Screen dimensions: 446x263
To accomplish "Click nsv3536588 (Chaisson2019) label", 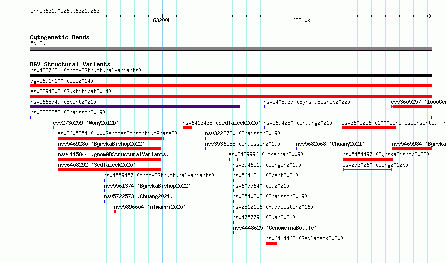I will pyautogui.click(x=243, y=144).
